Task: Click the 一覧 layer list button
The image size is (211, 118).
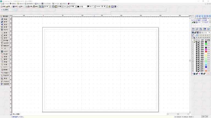Action: pyautogui.click(x=194, y=38)
